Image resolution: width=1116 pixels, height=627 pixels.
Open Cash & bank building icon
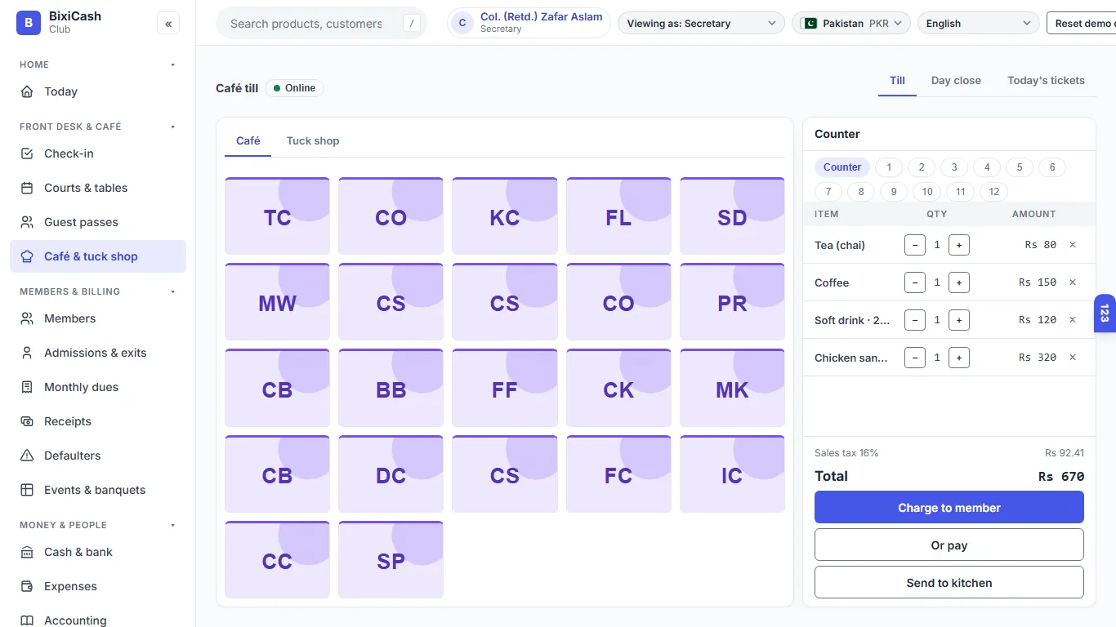27,552
